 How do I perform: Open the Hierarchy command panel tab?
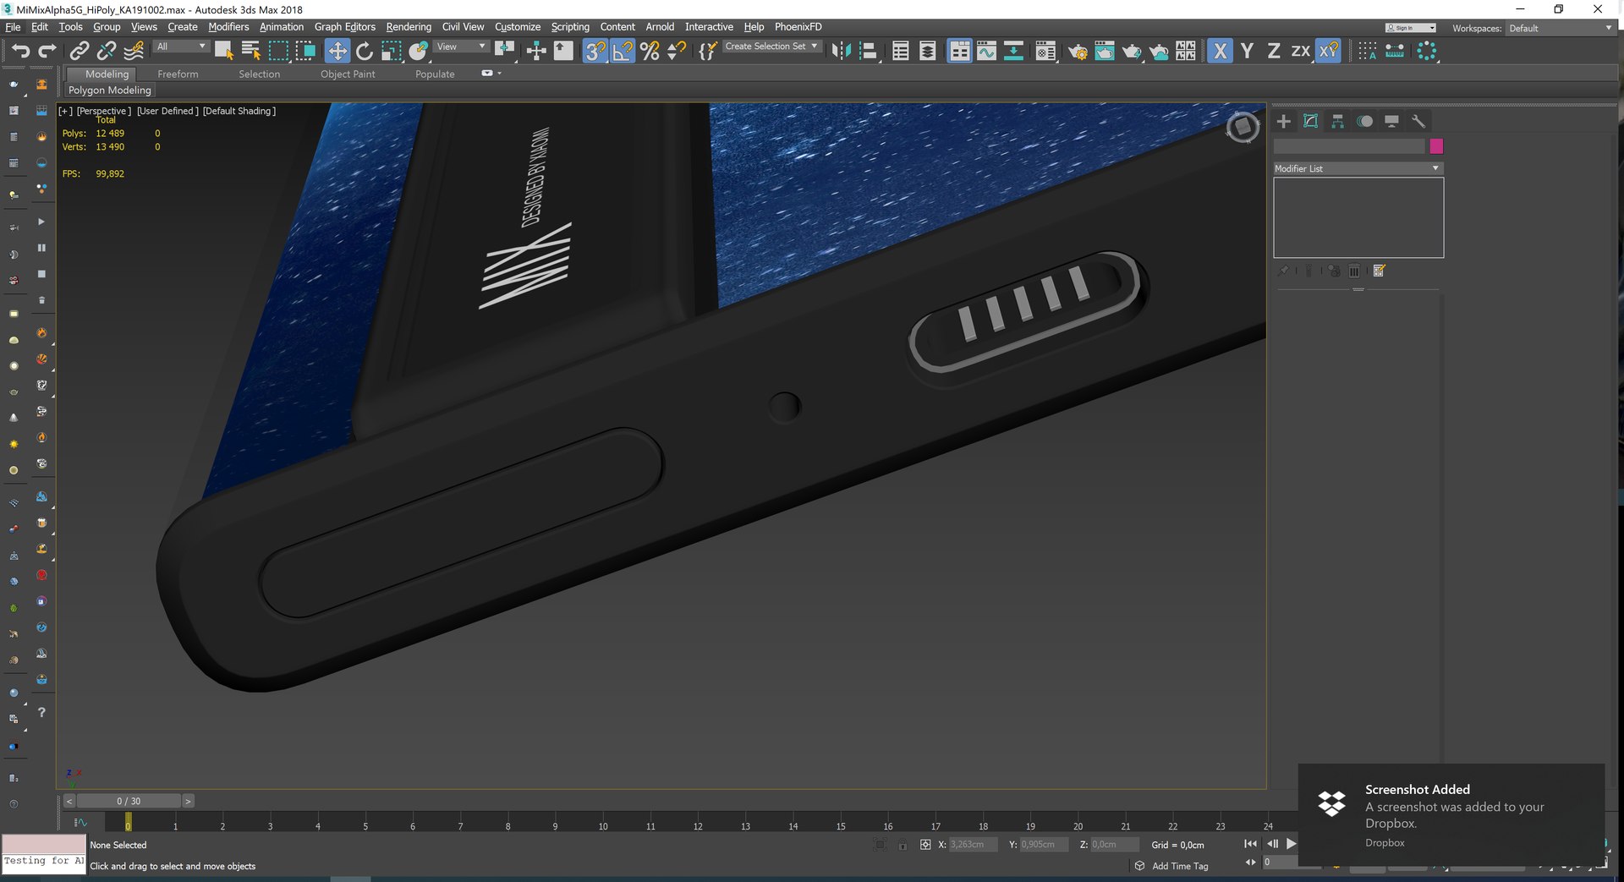[x=1338, y=121]
